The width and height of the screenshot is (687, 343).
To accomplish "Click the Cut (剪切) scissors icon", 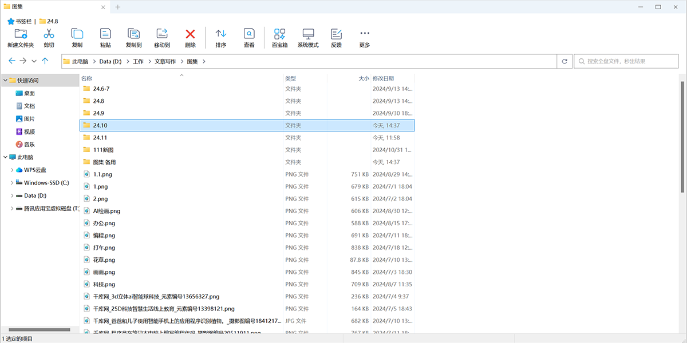I will tap(49, 34).
